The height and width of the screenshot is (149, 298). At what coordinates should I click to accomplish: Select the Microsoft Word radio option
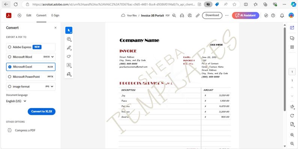pyautogui.click(x=9, y=57)
